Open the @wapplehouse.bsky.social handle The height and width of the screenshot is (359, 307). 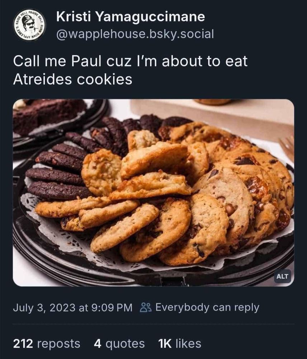click(x=135, y=34)
